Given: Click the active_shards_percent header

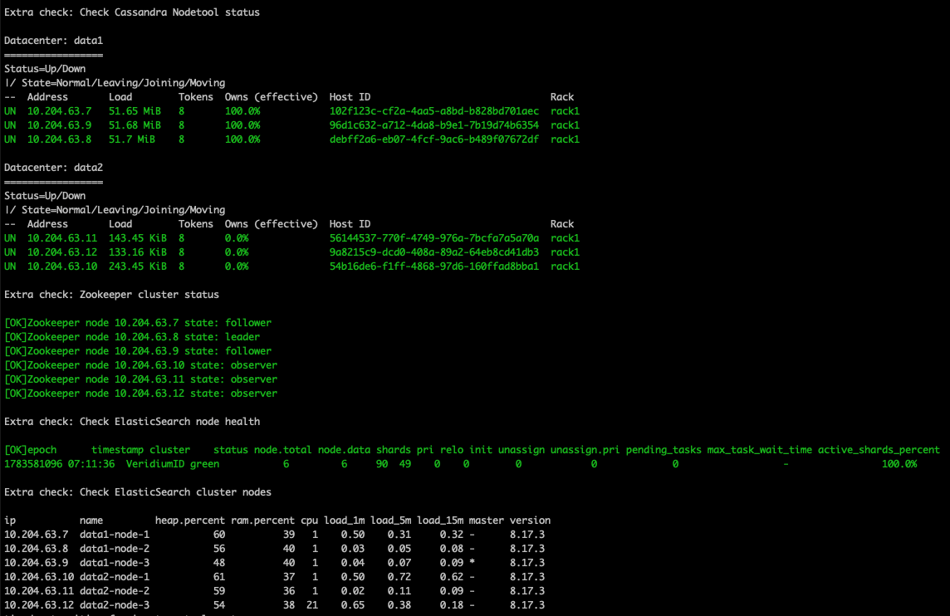Looking at the screenshot, I should tap(879, 451).
